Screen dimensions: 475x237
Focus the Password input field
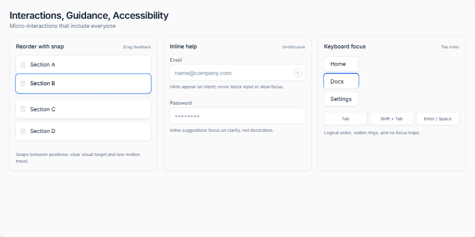[237, 116]
